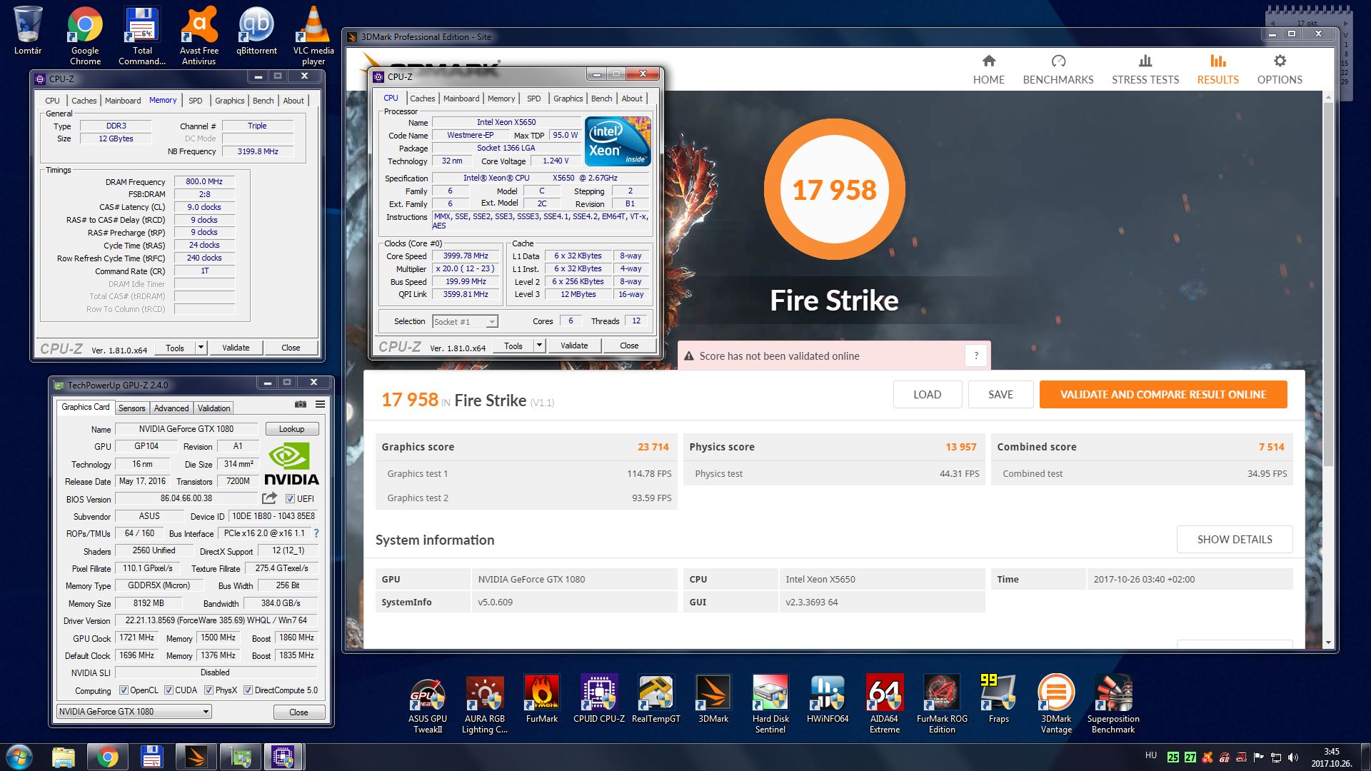The image size is (1371, 771).
Task: Toggle the OpenCL checkbox
Action: 124,690
